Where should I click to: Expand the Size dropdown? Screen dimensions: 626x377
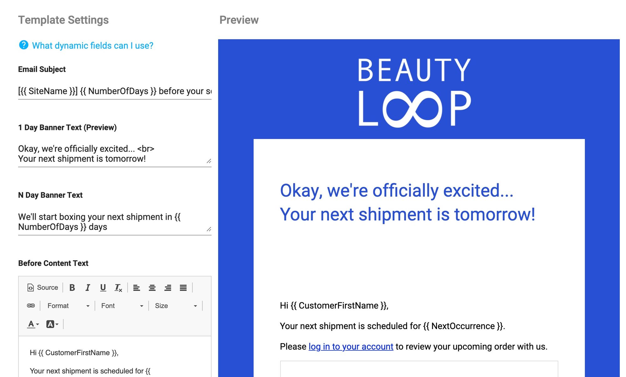click(x=176, y=306)
